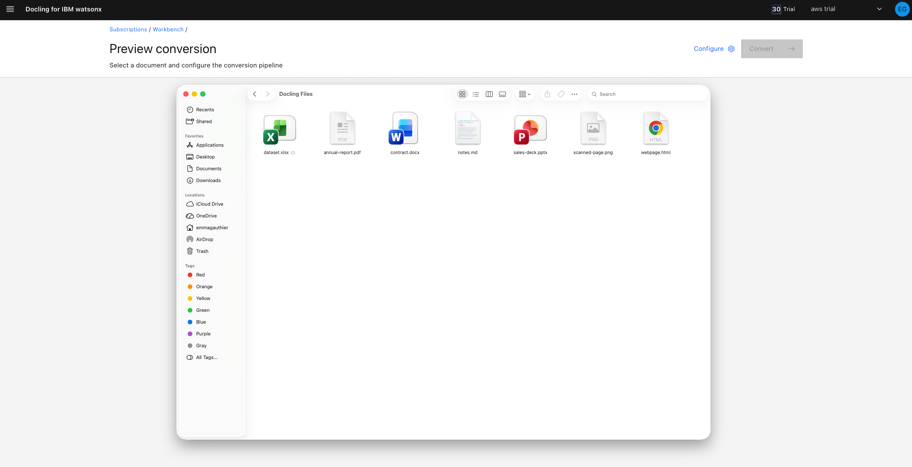Click the Convert button
This screenshot has height=467, width=912.
(772, 49)
